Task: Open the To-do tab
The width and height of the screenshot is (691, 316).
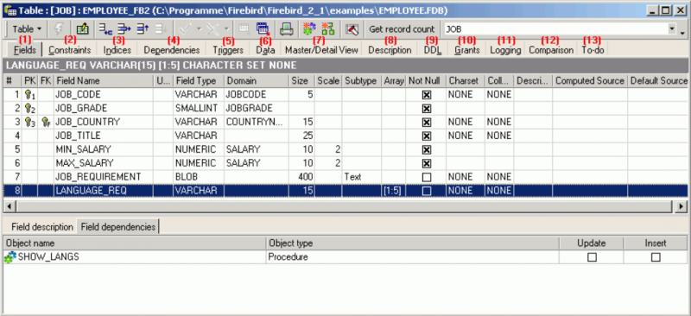Action: pos(593,50)
